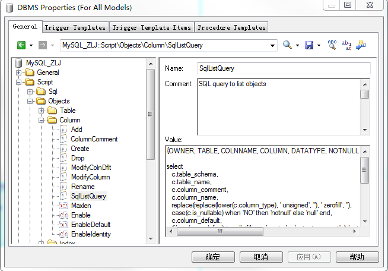388x271 pixels.
Task: Click the script icon beside Add
Action: (x=63, y=130)
